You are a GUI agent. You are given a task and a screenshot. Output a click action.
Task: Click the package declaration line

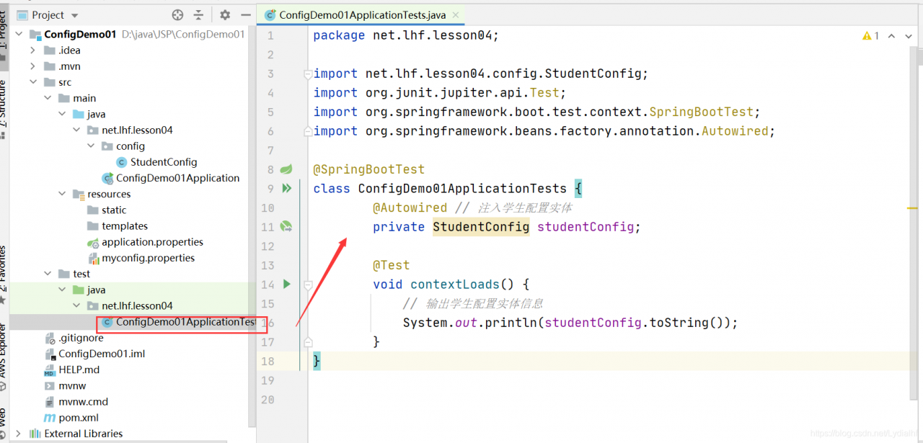pos(406,35)
